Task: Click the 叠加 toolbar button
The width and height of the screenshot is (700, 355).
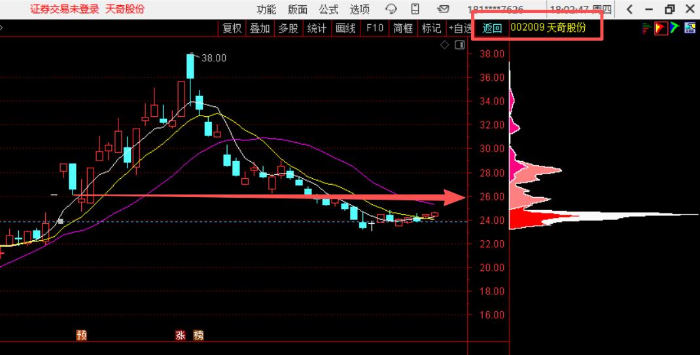Action: (260, 28)
